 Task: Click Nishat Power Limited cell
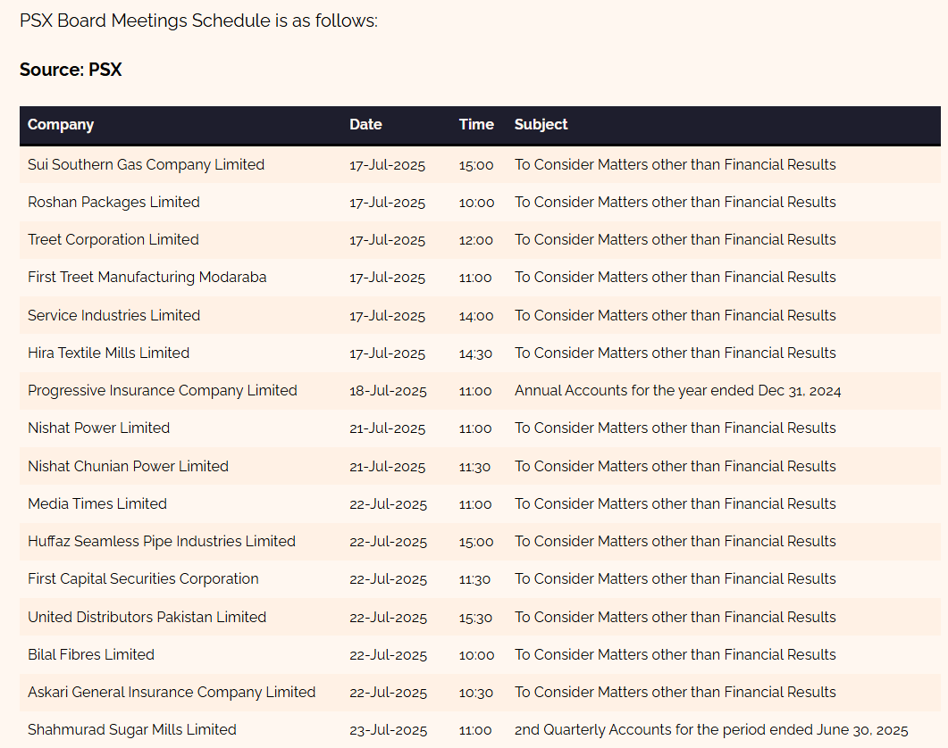click(98, 428)
